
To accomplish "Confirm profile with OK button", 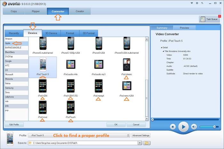I will [x=116, y=124].
